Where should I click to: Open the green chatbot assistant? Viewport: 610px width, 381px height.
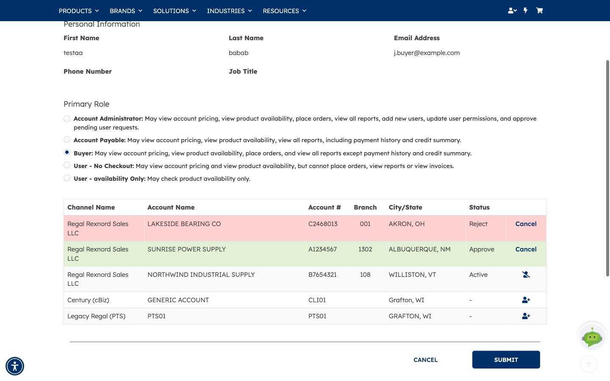pos(592,337)
